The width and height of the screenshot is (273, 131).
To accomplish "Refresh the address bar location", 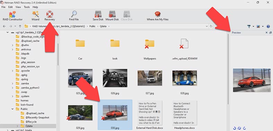I will click(211, 26).
